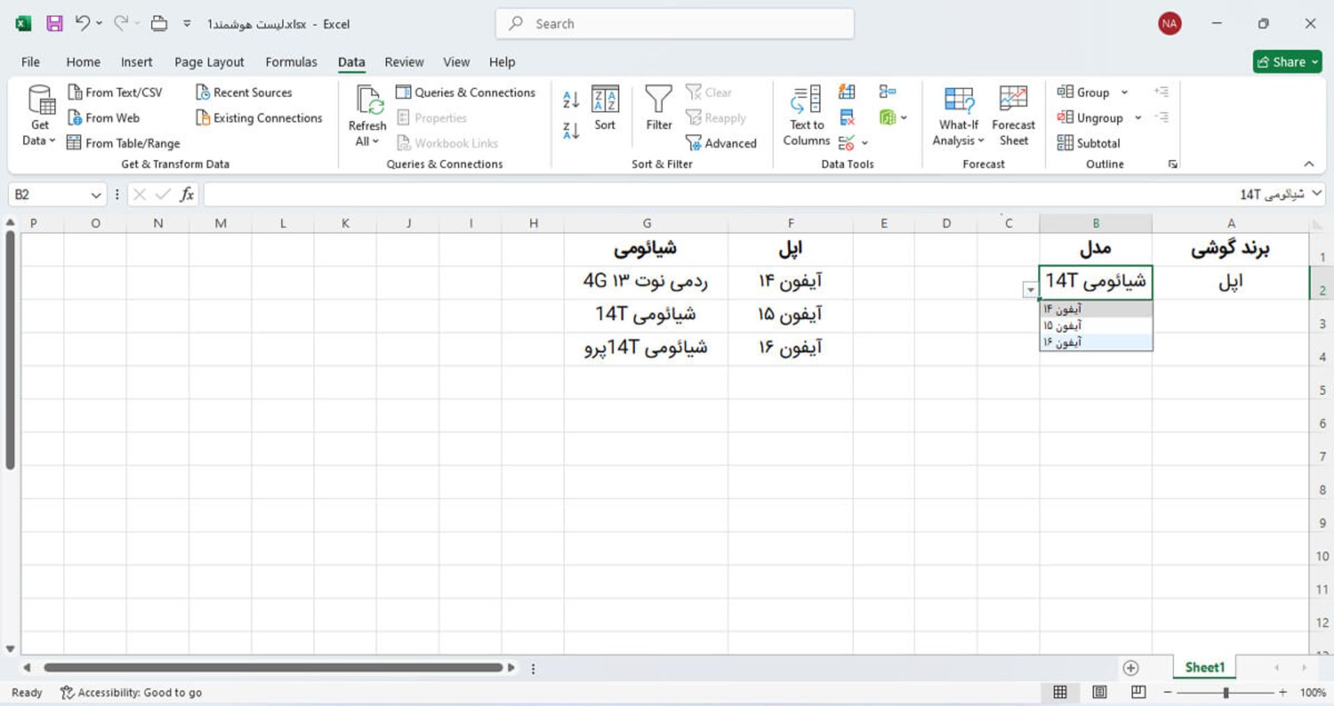Image resolution: width=1334 pixels, height=706 pixels.
Task: Select آیفون ۱۵ from the dropdown list
Action: (1095, 326)
